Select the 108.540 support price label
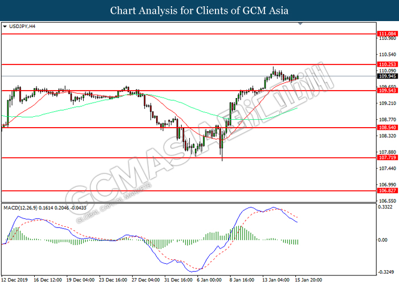Screen dimensions: 399x285 pos(388,128)
